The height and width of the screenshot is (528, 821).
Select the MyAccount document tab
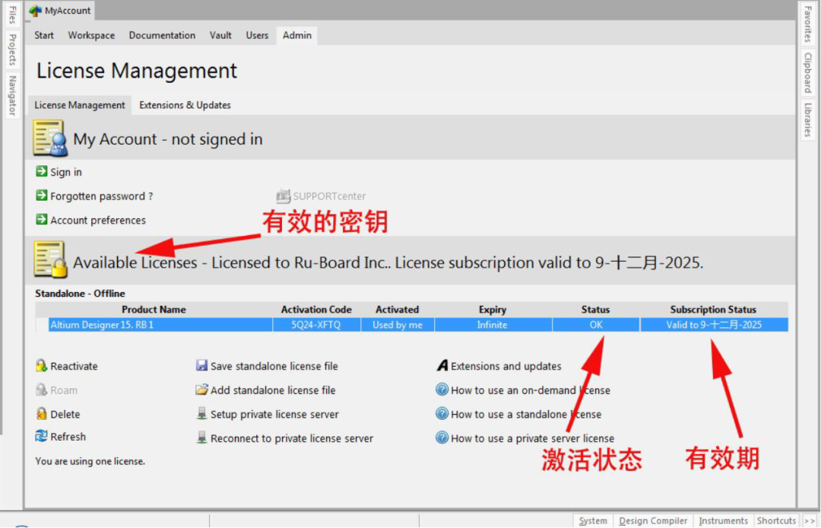(60, 11)
